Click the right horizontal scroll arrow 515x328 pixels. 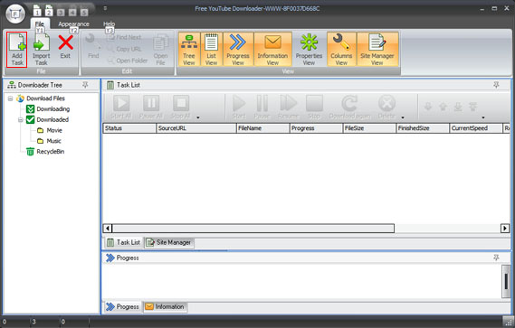click(x=505, y=228)
